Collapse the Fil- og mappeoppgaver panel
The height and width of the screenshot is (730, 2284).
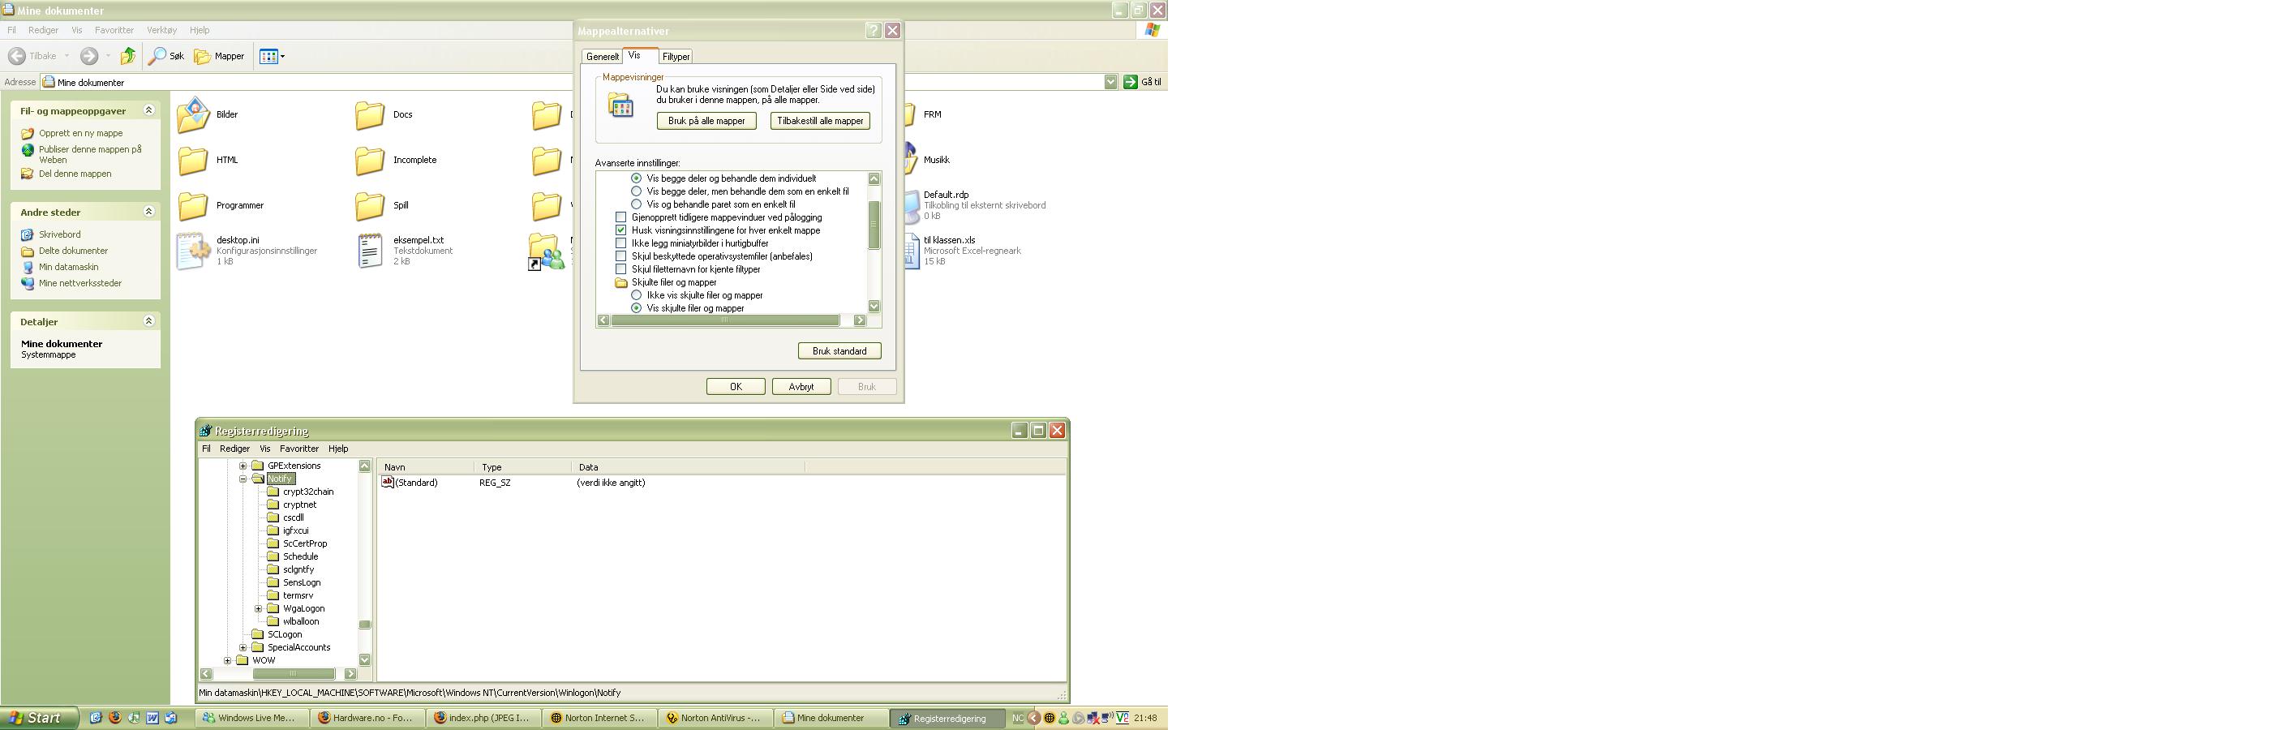click(149, 111)
